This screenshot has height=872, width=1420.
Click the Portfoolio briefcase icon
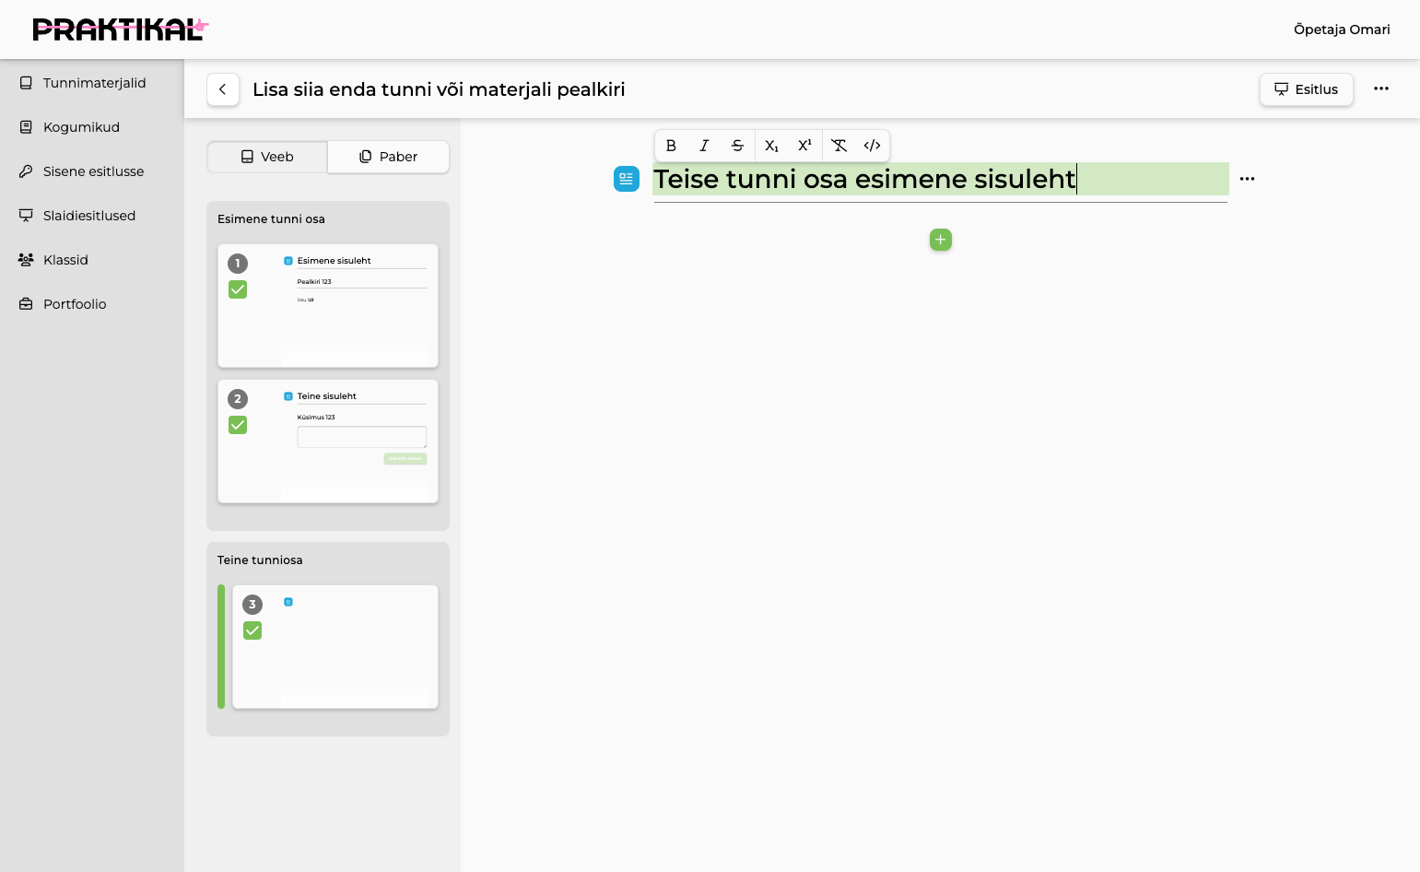coord(26,304)
